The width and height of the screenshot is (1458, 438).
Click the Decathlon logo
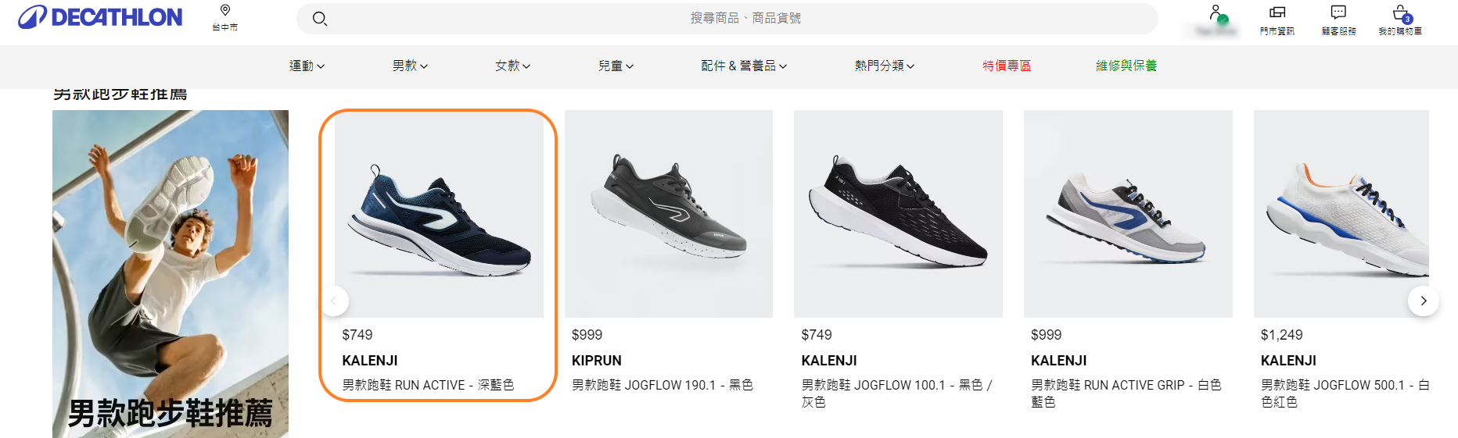(100, 17)
